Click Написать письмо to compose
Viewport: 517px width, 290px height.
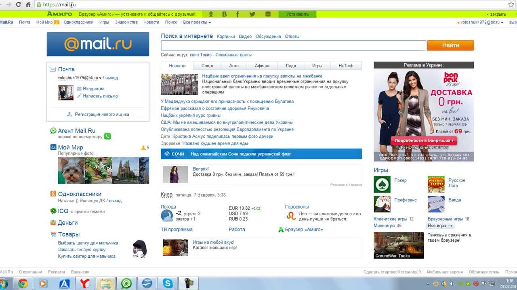coord(100,96)
